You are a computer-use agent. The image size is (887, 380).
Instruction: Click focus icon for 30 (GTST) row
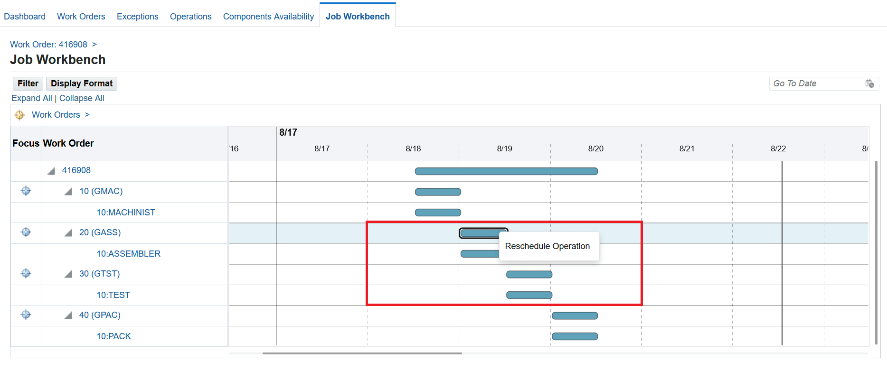click(x=26, y=273)
